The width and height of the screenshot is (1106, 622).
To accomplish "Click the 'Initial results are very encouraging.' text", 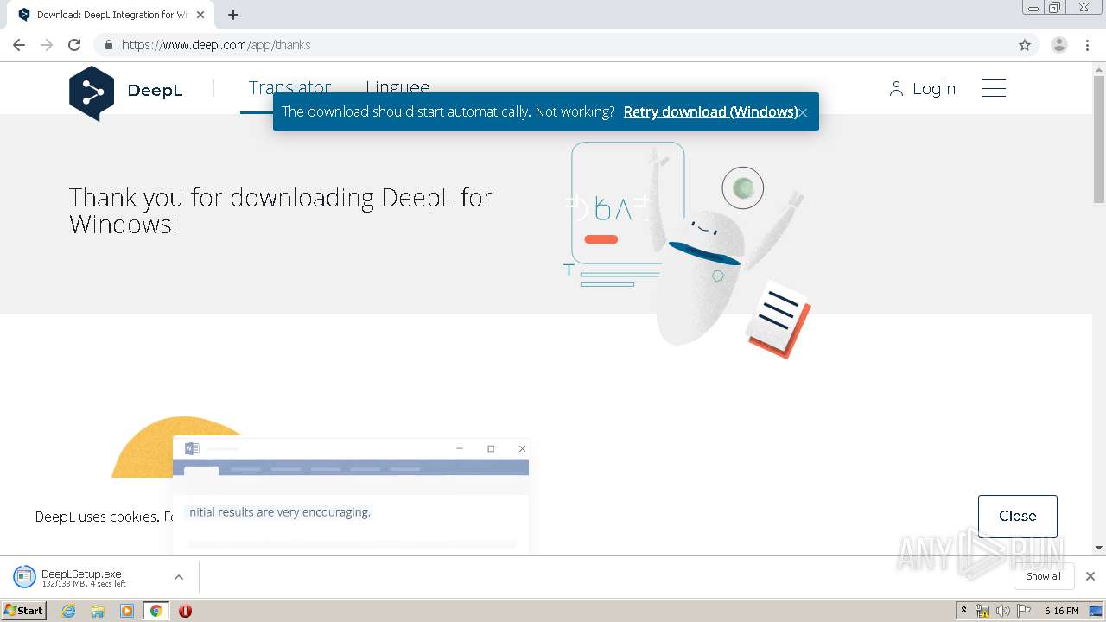I will [278, 512].
